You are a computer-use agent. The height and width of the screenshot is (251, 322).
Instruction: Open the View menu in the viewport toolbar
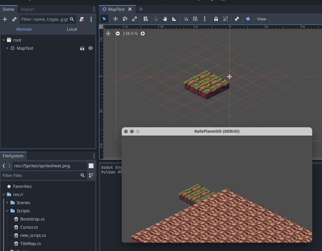[261, 19]
